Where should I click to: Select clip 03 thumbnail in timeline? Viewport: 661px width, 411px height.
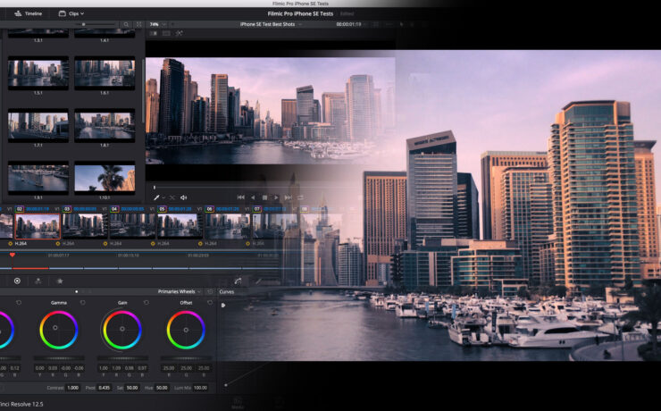(x=85, y=226)
